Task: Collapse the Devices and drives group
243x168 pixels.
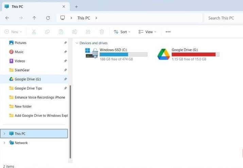Action: [77, 43]
